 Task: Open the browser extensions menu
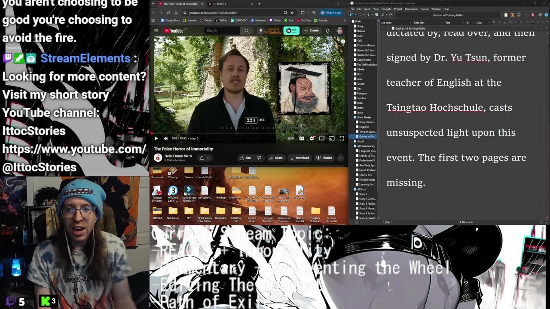tap(302, 13)
